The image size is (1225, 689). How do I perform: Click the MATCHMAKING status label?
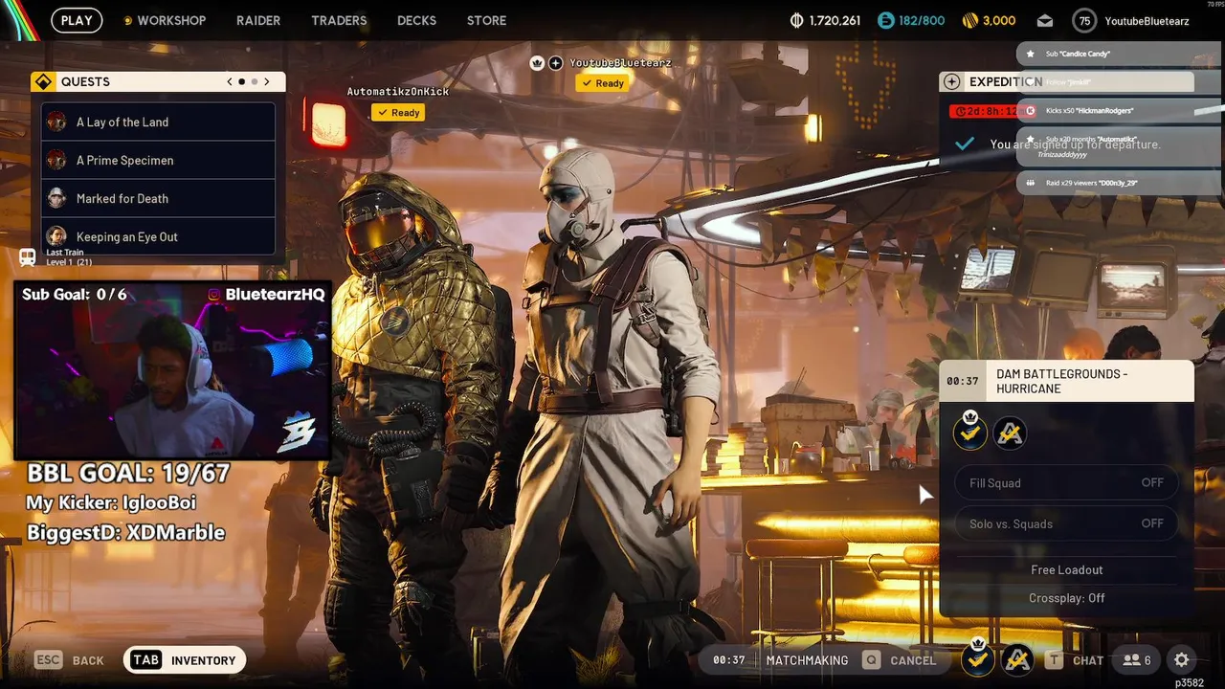pyautogui.click(x=807, y=660)
